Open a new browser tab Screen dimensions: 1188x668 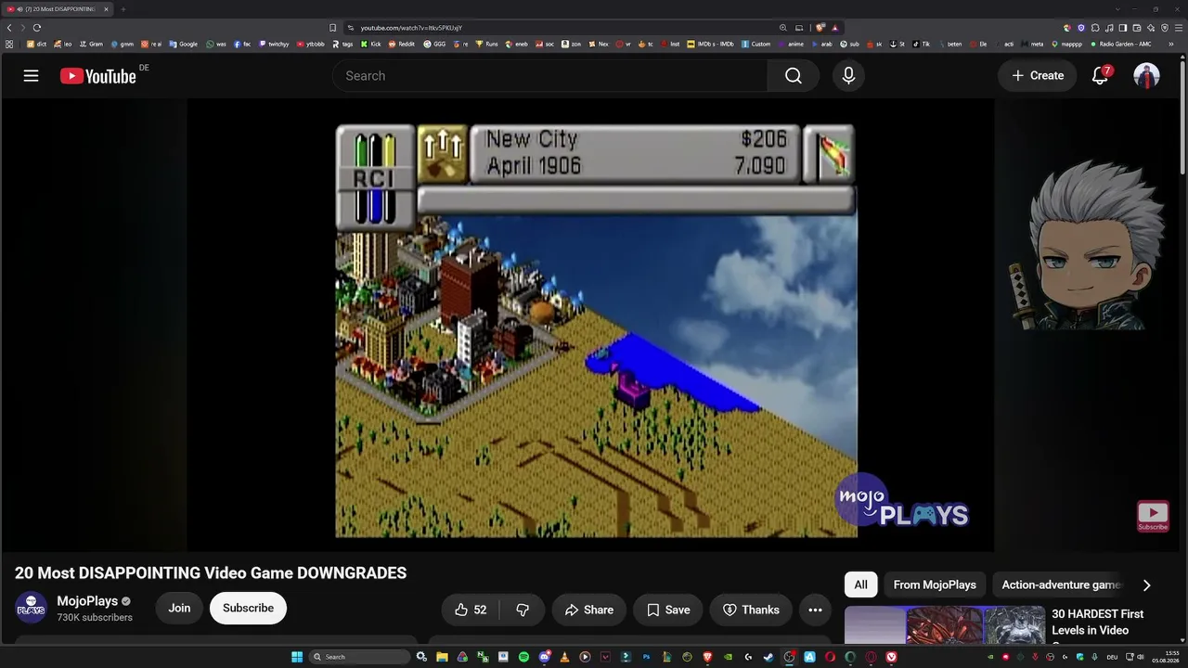click(123, 9)
